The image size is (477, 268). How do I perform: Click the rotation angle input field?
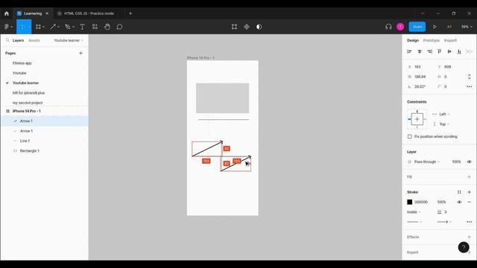click(420, 86)
